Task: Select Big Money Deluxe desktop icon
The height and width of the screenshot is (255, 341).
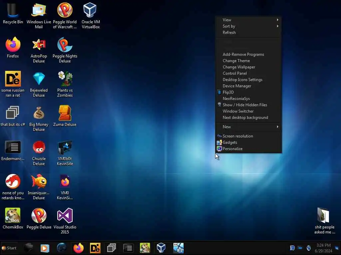Action: click(39, 119)
